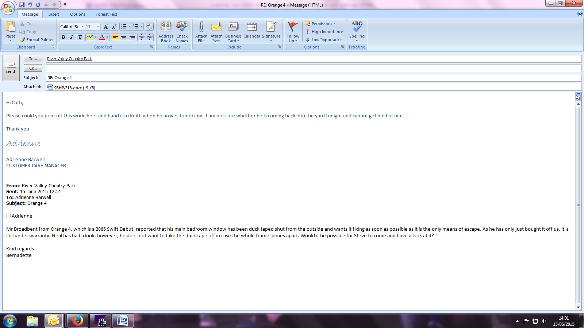Switch to the Message tab
Viewport: 584px width, 328px height.
pos(30,14)
